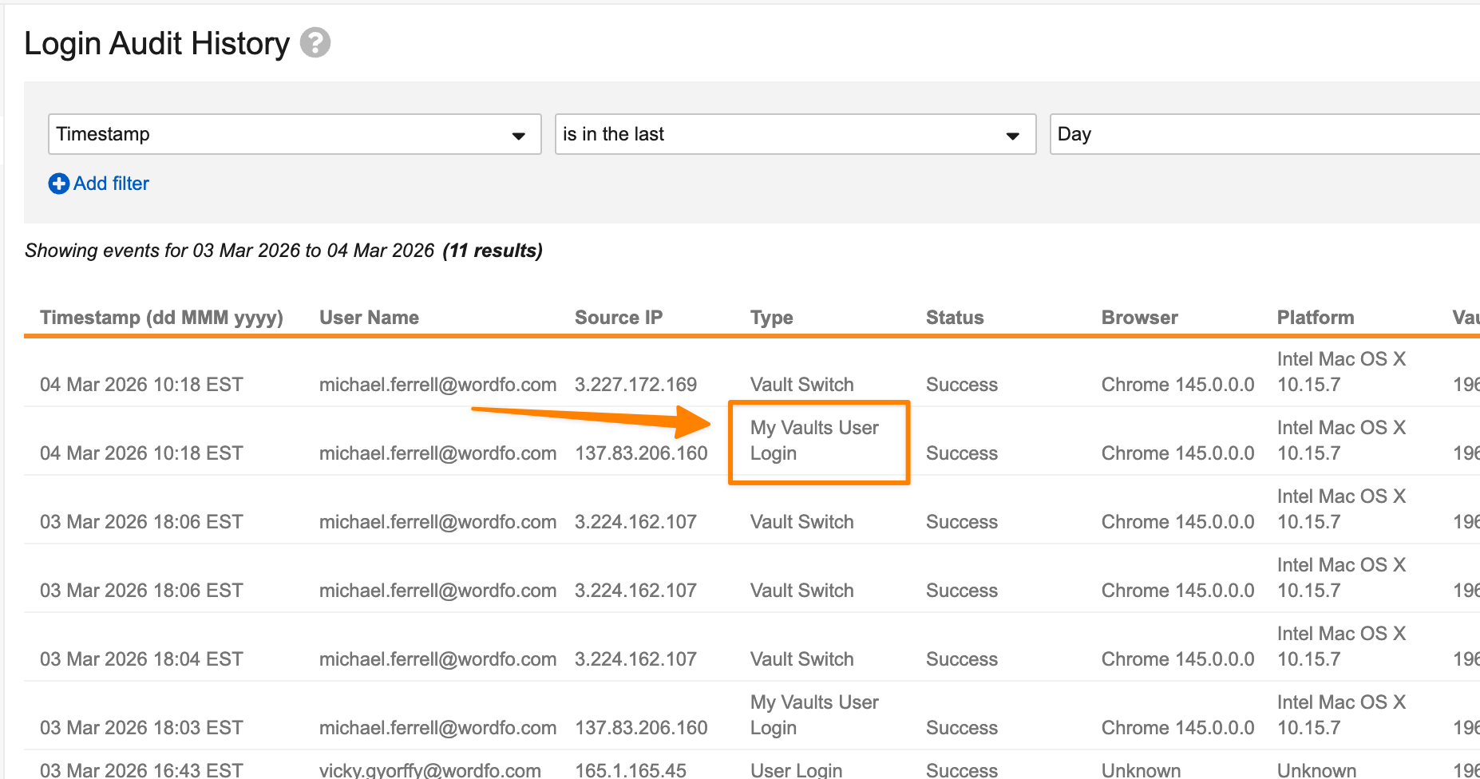The height and width of the screenshot is (779, 1480).
Task: Sort by Source IP column header
Action: (618, 318)
